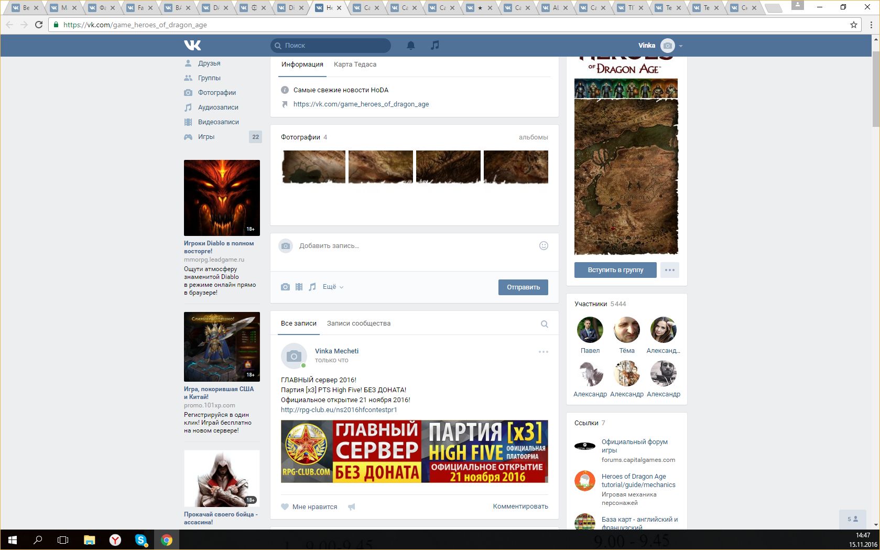Screen dimensions: 880x550
Task: Open the notifications bell
Action: click(x=411, y=46)
